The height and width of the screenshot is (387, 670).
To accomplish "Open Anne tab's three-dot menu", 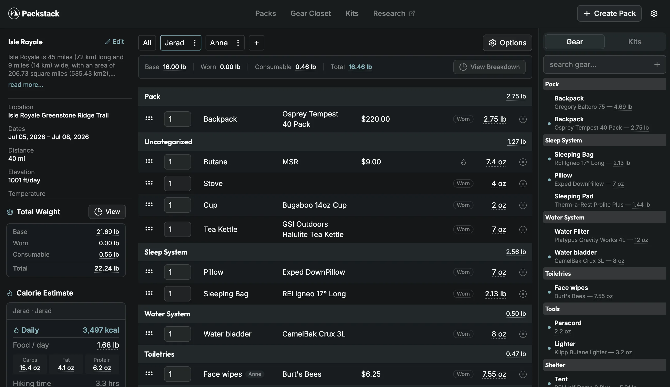I will tap(238, 43).
